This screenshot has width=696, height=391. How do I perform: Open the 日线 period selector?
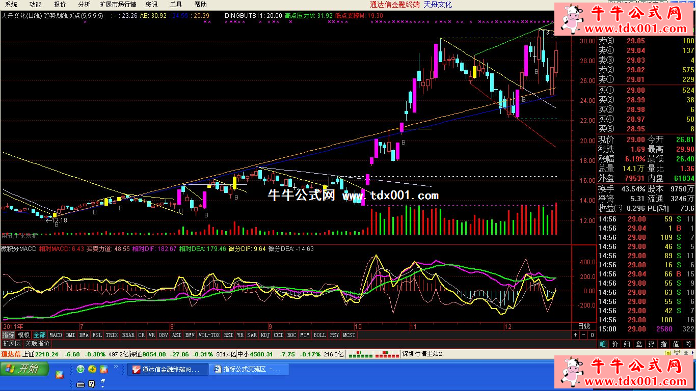click(x=584, y=326)
